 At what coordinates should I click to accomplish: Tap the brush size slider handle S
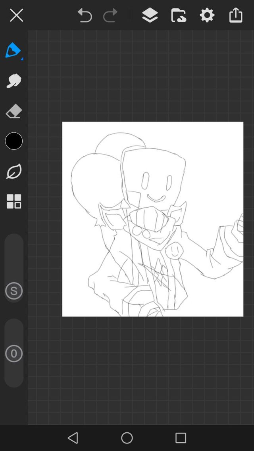(x=14, y=291)
